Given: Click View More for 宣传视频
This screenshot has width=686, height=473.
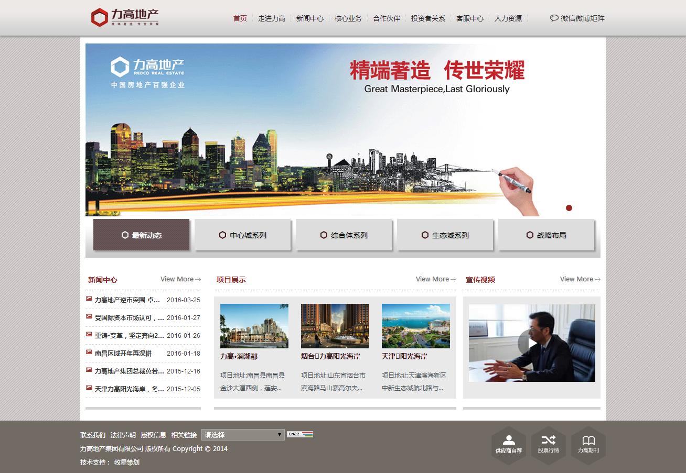Looking at the screenshot, I should coord(580,279).
